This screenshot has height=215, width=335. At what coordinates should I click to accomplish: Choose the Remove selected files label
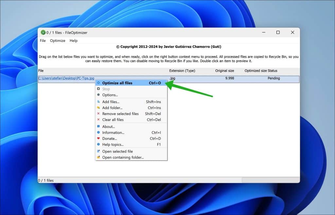pyautogui.click(x=120, y=114)
